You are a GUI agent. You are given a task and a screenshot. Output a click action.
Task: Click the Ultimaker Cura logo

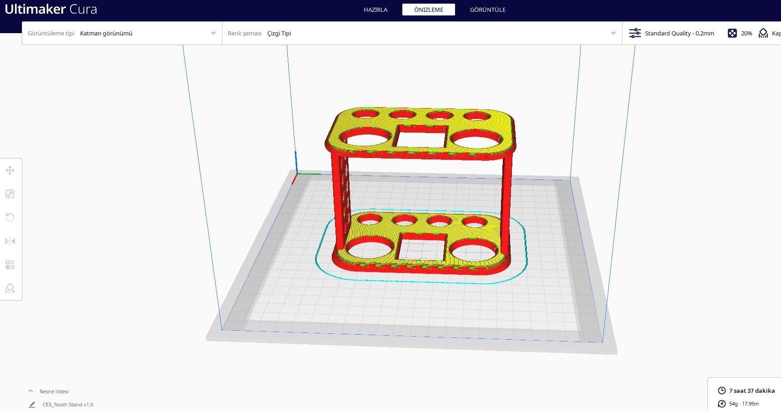pos(50,9)
